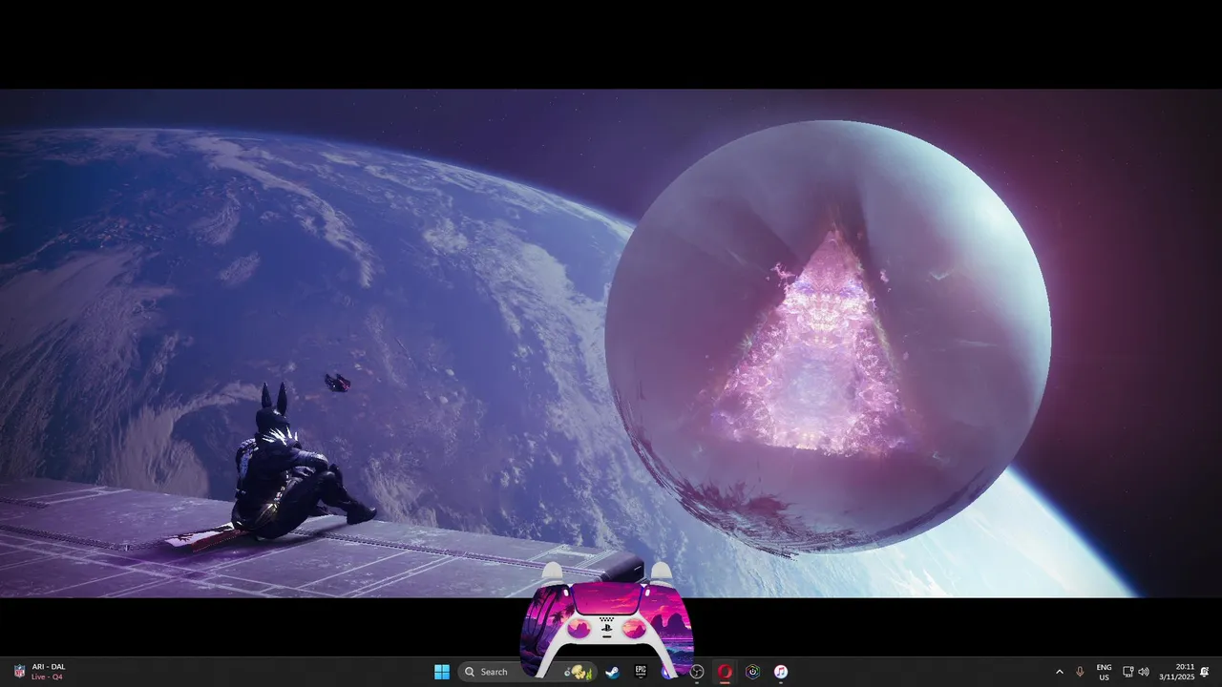Switch to the Opera browser taskbar icon
The width and height of the screenshot is (1222, 687).
pos(725,672)
